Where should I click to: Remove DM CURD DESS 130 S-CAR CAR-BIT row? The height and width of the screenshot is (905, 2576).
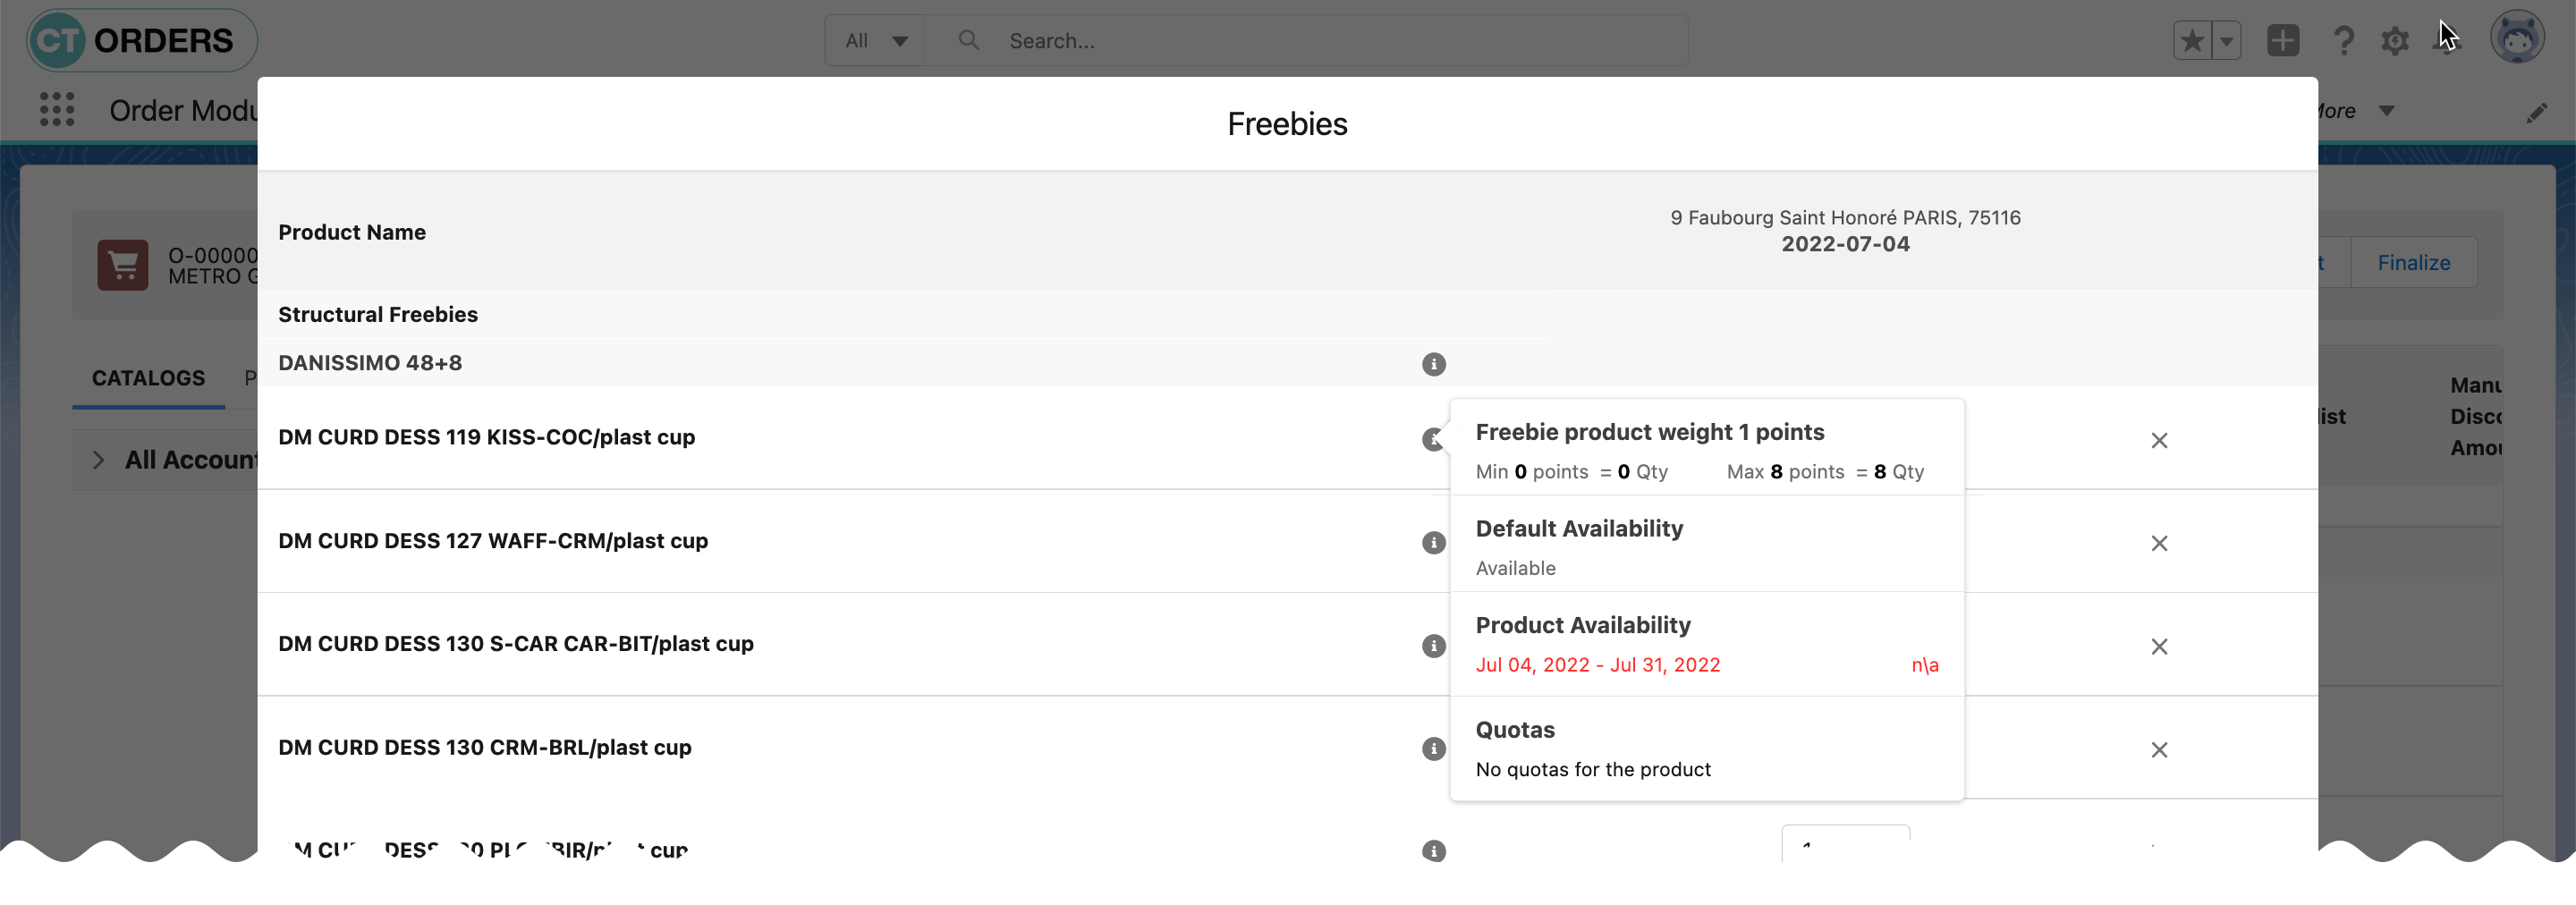click(2159, 647)
